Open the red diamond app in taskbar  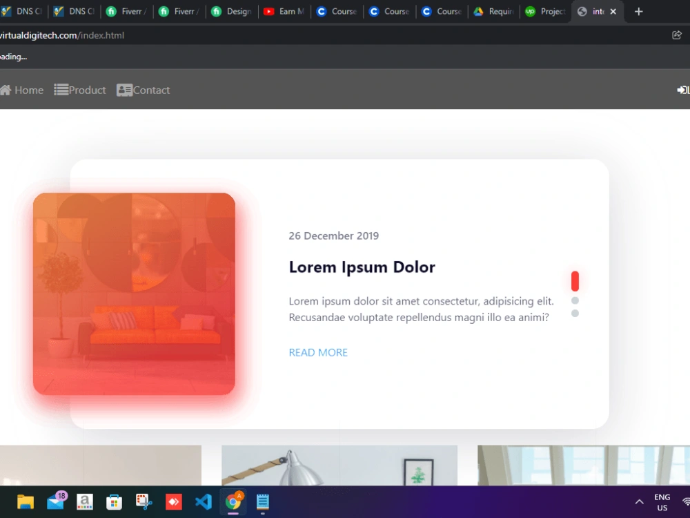(173, 501)
